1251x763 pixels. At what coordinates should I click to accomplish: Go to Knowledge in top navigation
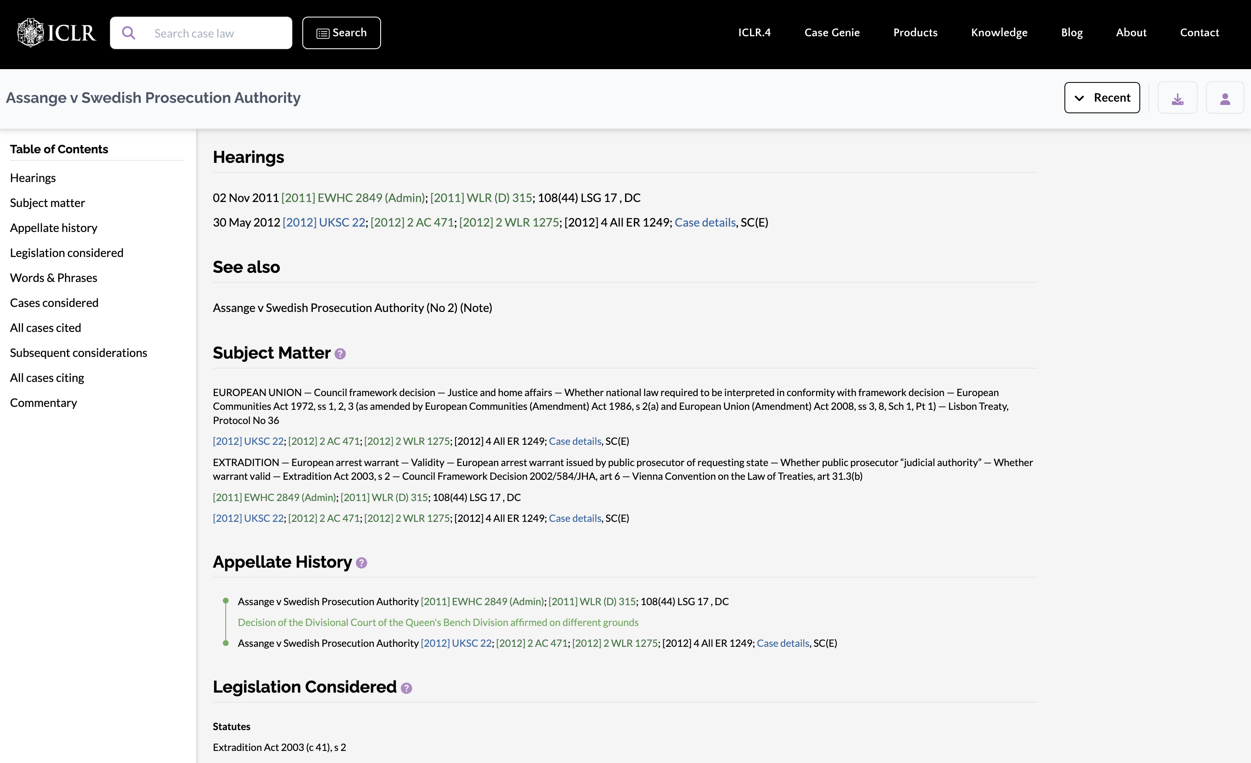click(999, 32)
